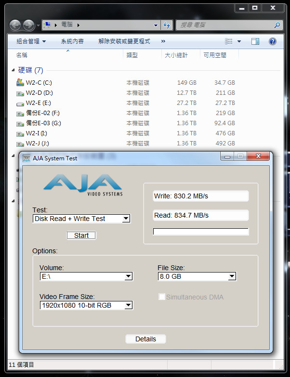Viewport: 290px width, 377px height.
Task: Collapse the 硬碟 (7) group
Action: pyautogui.click(x=13, y=70)
